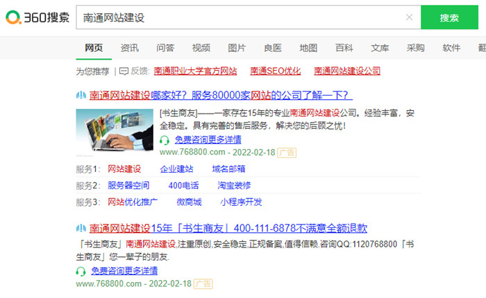Open the 图片 tab
Image resolution: width=486 pixels, height=298 pixels.
(x=237, y=48)
